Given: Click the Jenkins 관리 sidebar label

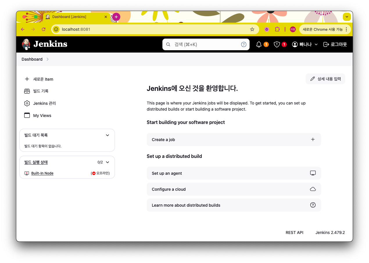Looking at the screenshot, I should click(44, 103).
